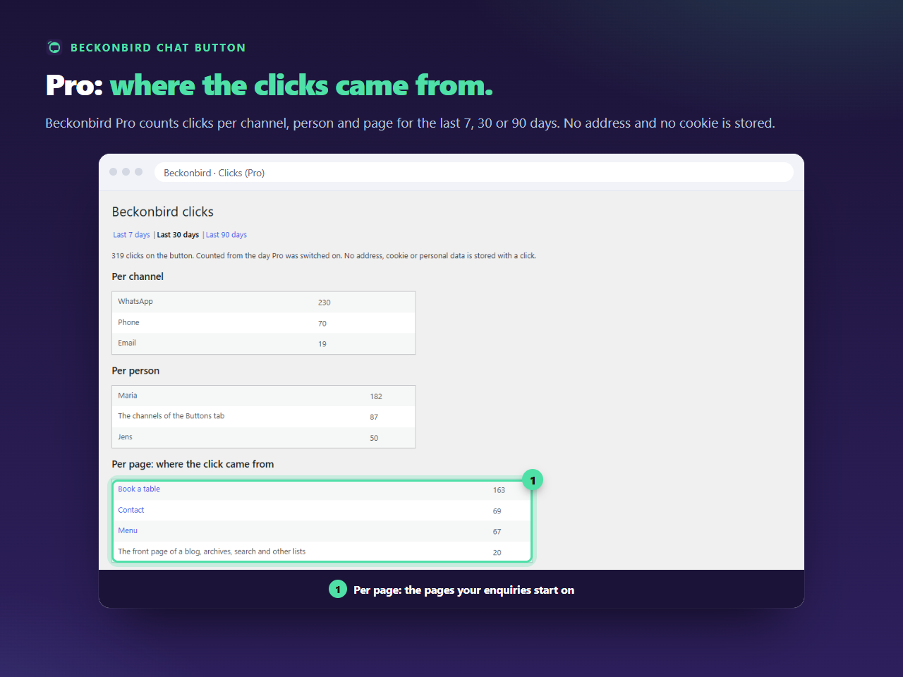
Task: Select the WhatsApp row in Per channel
Action: coord(263,302)
